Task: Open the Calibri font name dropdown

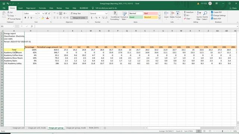Action: pyautogui.click(x=36, y=13)
